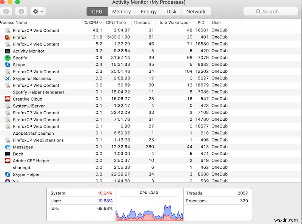Select the SystemUIServer process icon
The width and height of the screenshot is (302, 224).
pyautogui.click(x=8, y=106)
